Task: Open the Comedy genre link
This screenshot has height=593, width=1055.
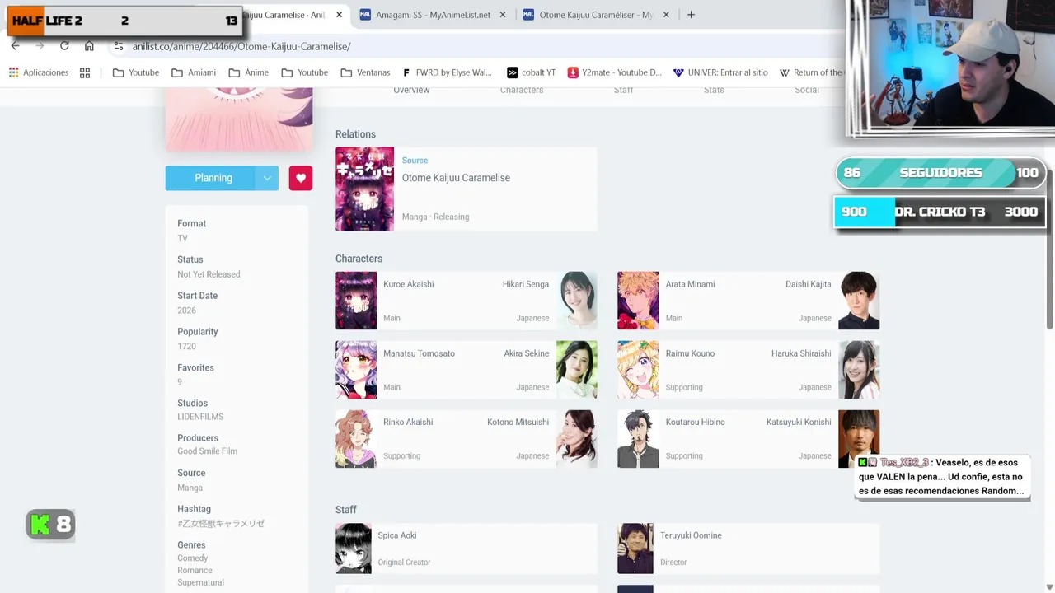Action: tap(192, 558)
